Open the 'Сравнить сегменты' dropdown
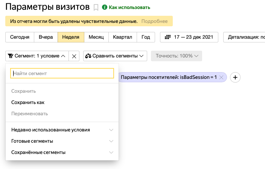The image size is (265, 169). [115, 56]
